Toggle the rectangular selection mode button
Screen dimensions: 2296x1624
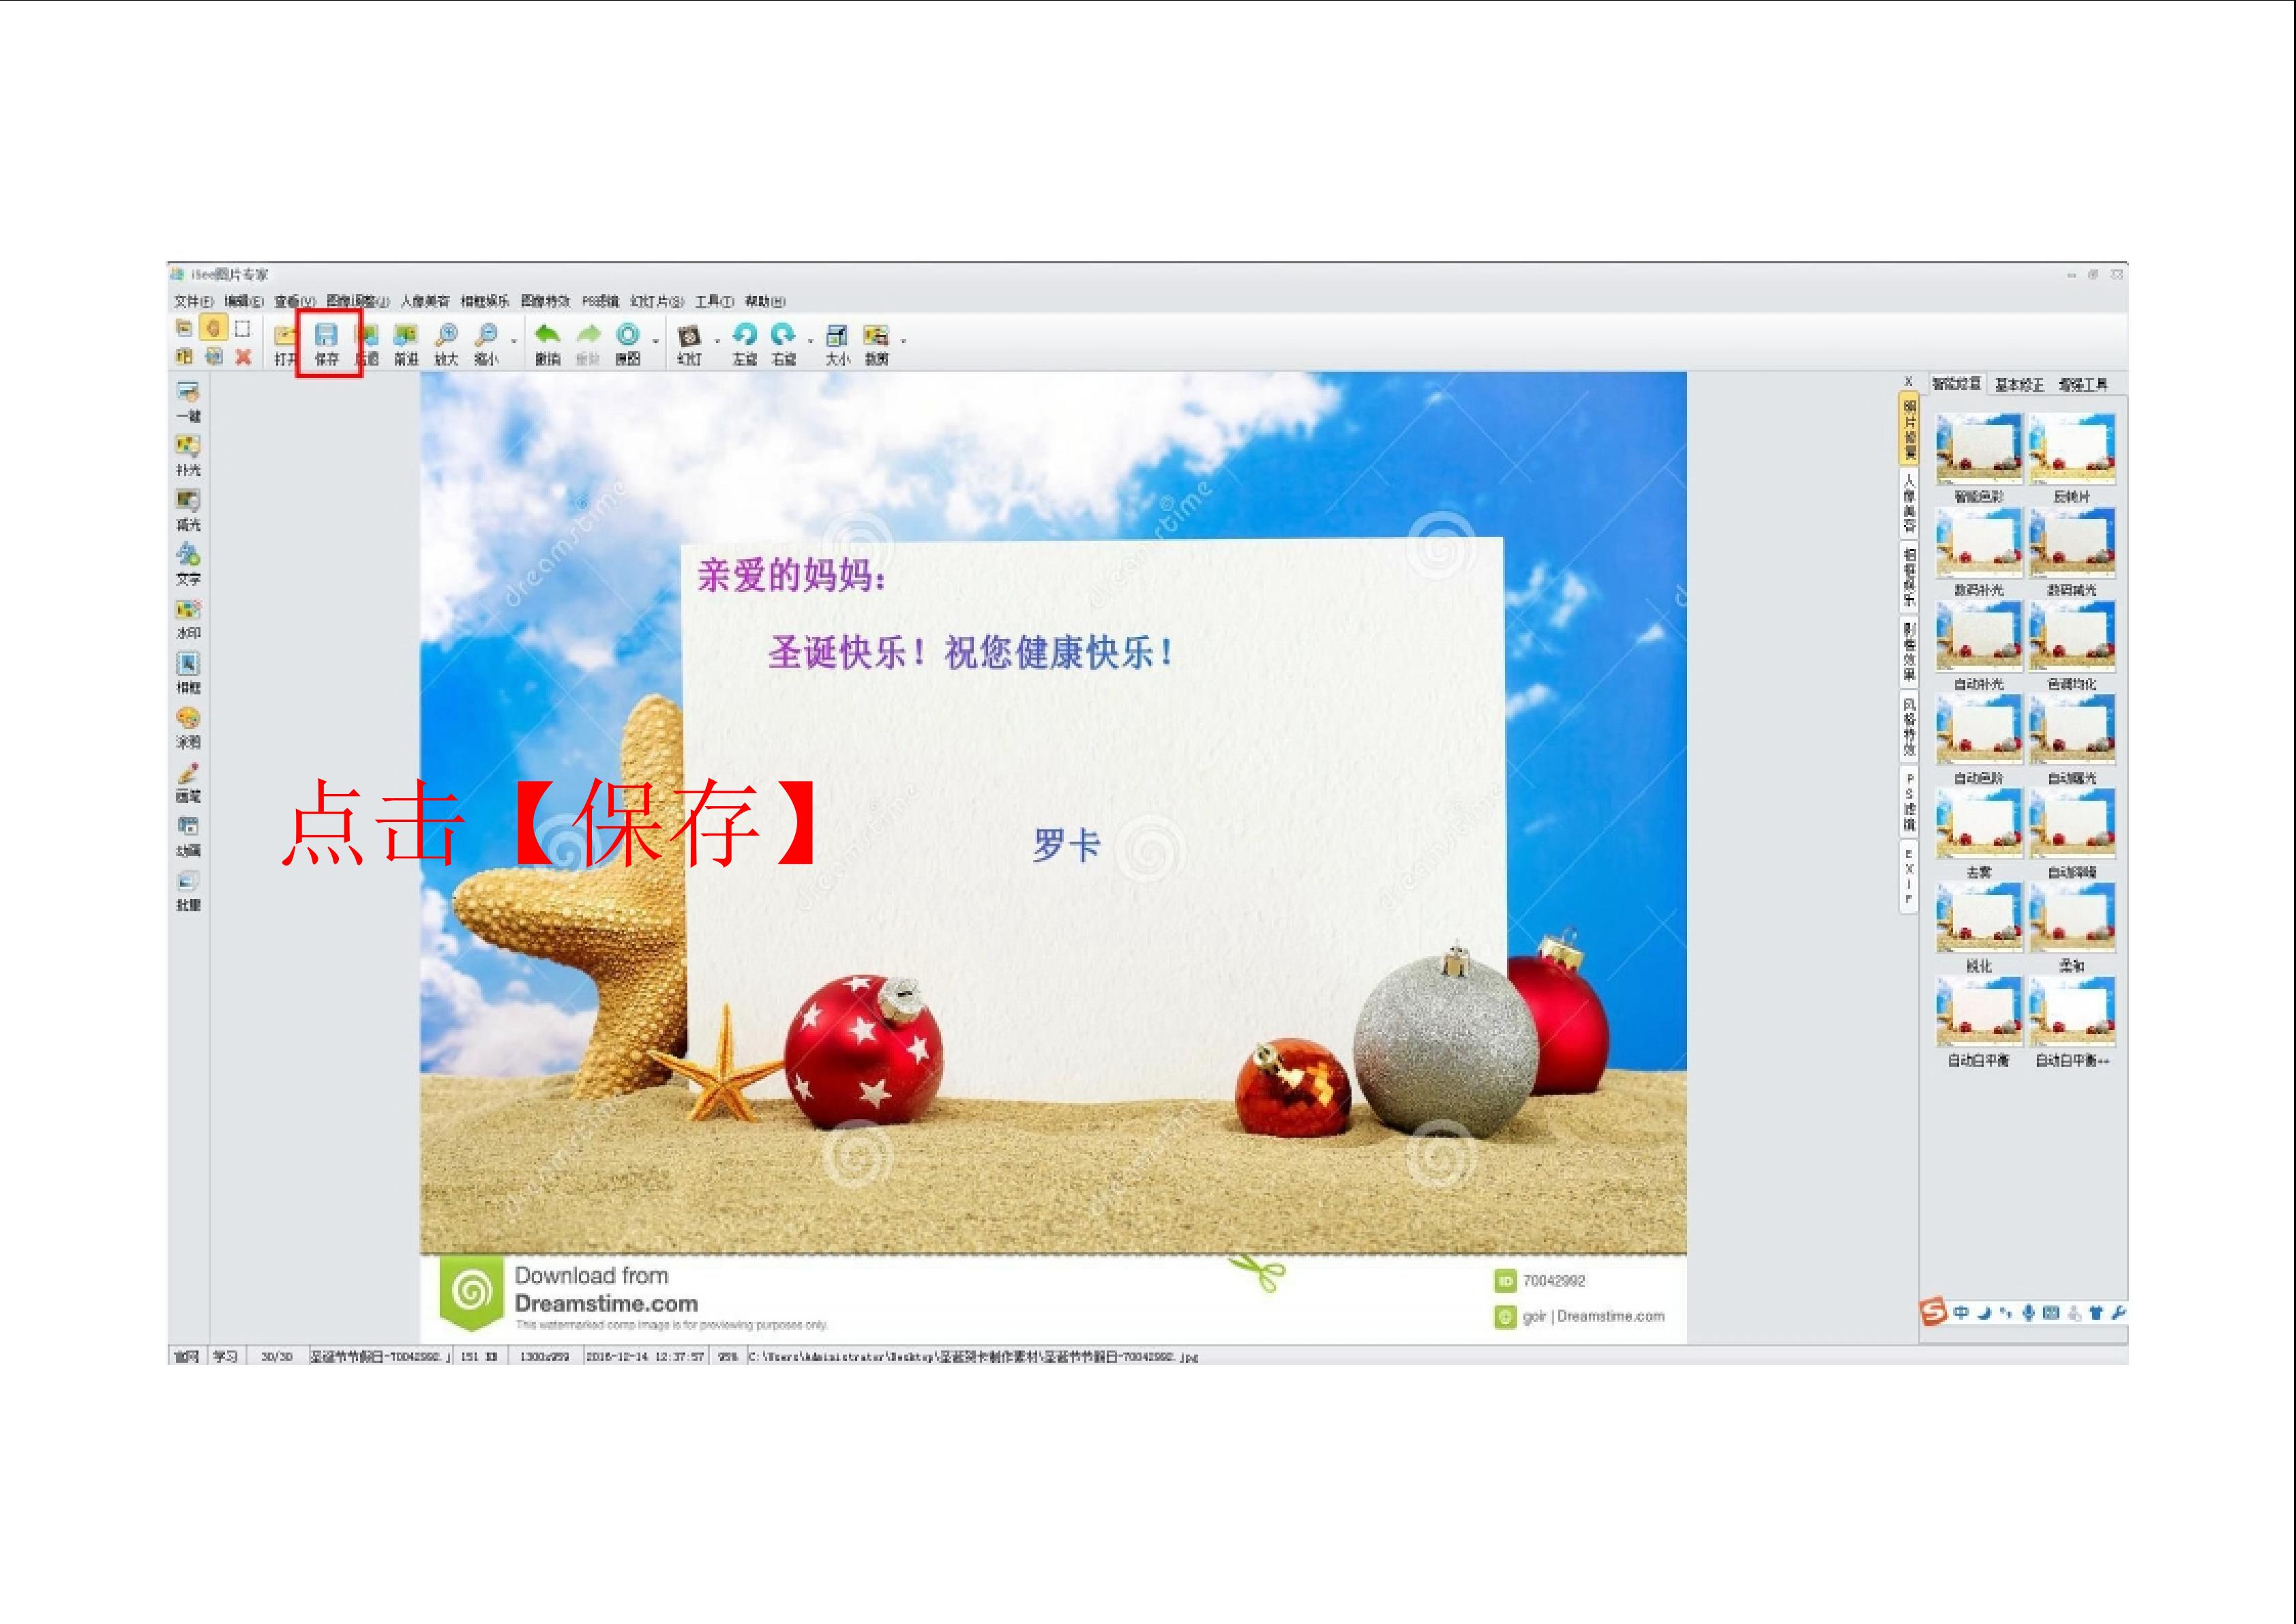point(242,328)
